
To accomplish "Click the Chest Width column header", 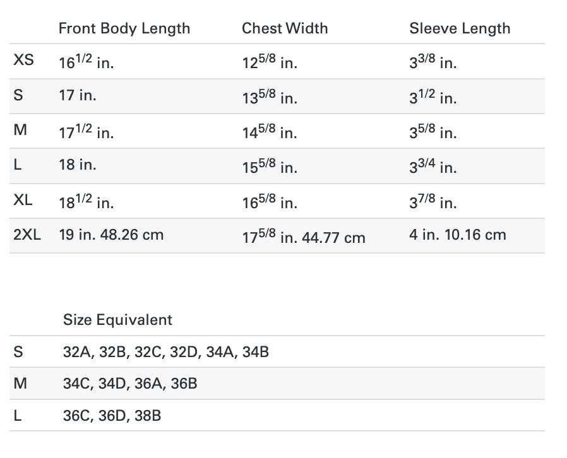I will click(285, 28).
